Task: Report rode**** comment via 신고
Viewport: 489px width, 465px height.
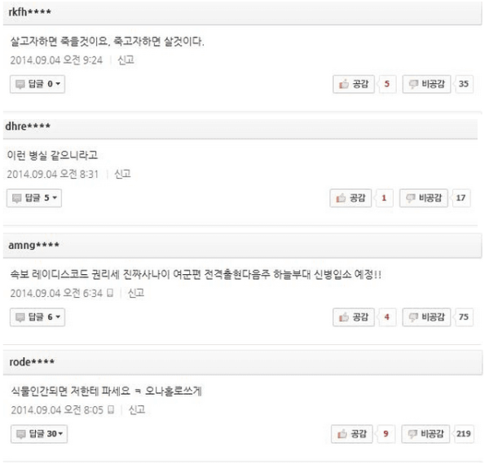Action: 137,410
